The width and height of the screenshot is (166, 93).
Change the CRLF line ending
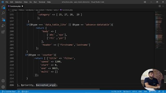140,91
